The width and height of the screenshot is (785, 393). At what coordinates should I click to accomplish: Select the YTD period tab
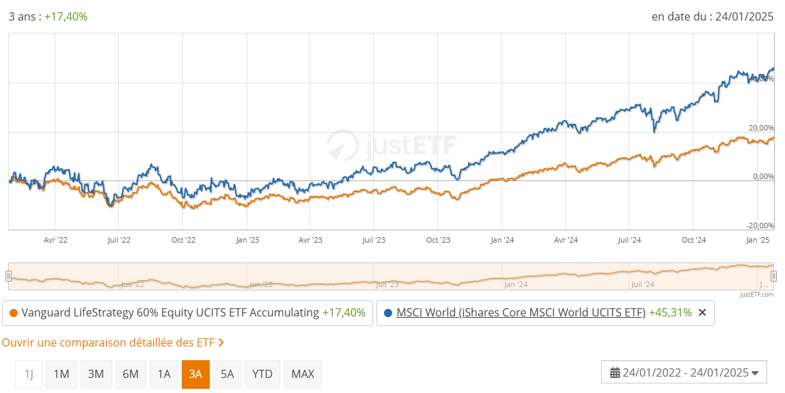pyautogui.click(x=262, y=374)
